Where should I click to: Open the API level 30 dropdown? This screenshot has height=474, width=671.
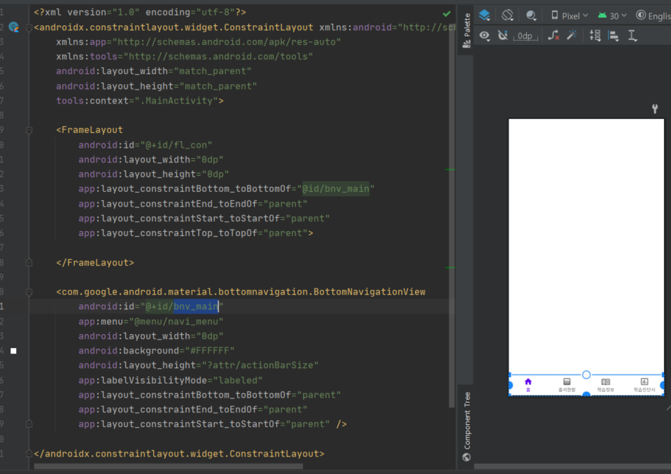[x=612, y=16]
